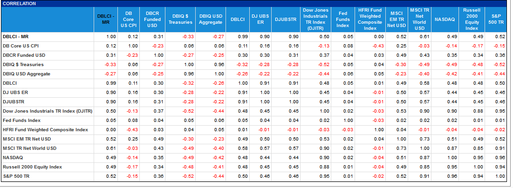
Task: Select the DBLCI column header
Action: (x=238, y=19)
